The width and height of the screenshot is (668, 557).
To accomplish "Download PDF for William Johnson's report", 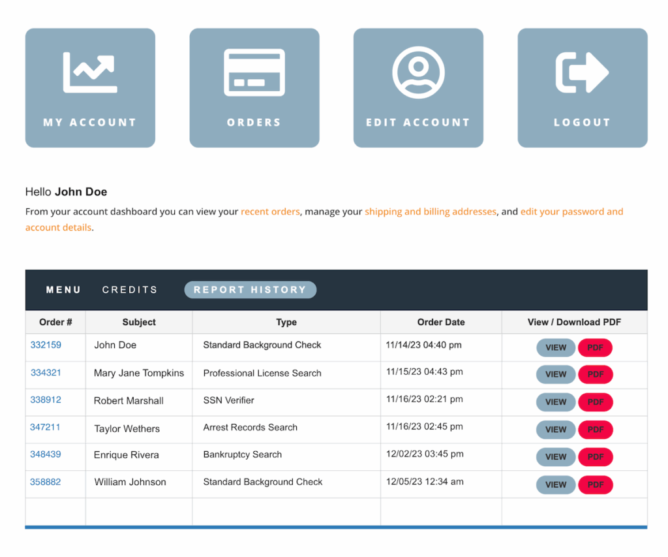I will pos(595,485).
